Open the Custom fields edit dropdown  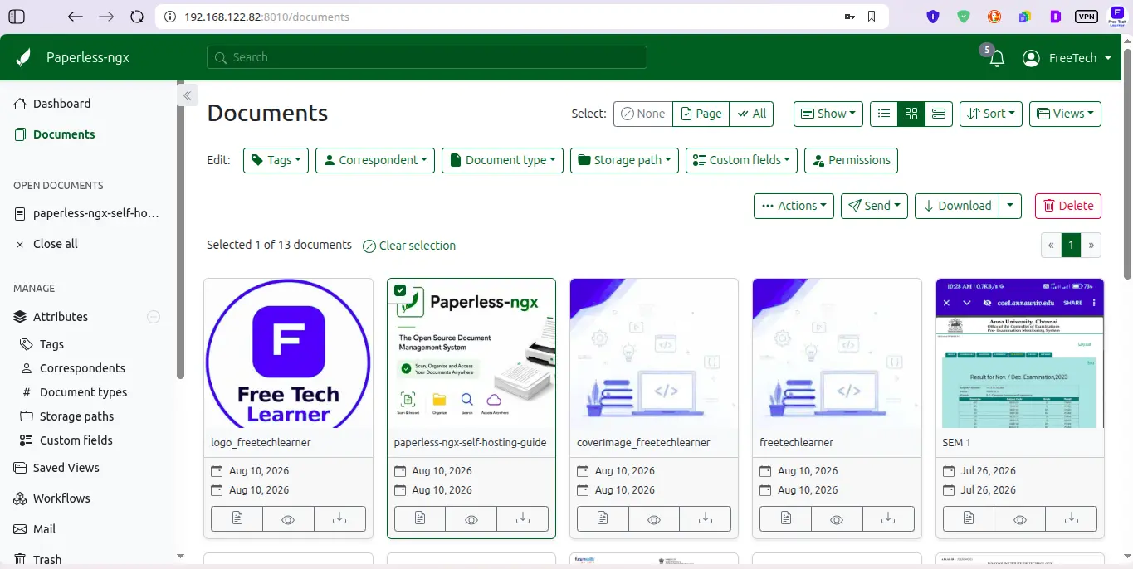[x=741, y=160]
